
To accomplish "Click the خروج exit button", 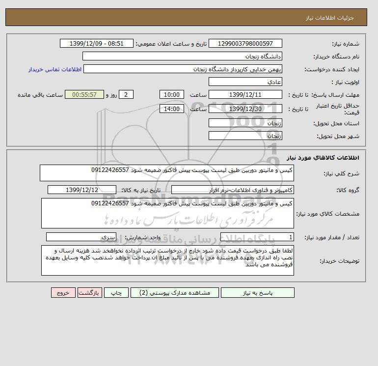I will (63, 293).
